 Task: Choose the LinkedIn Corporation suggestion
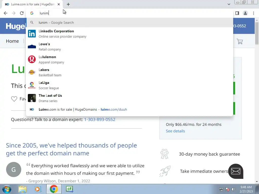[130, 34]
